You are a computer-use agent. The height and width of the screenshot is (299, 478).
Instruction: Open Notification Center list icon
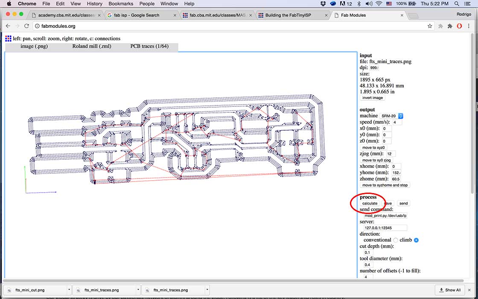click(467, 4)
